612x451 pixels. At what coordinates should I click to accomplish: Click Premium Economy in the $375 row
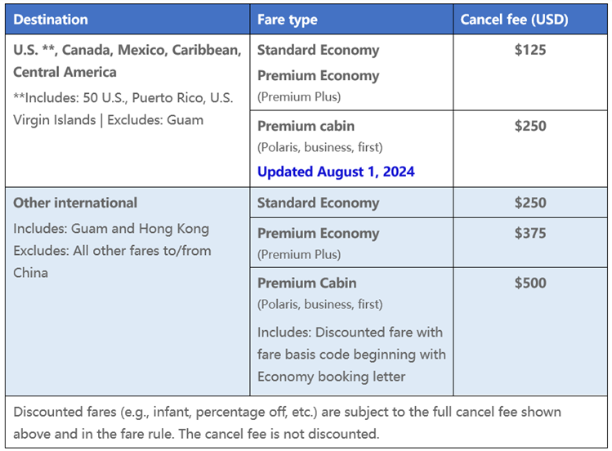[x=318, y=233]
